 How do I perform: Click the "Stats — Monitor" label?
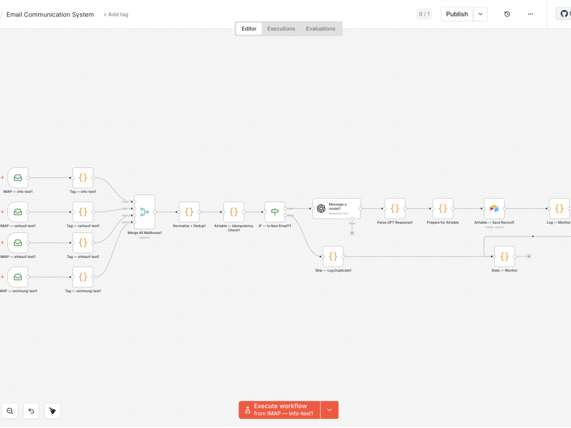[504, 270]
